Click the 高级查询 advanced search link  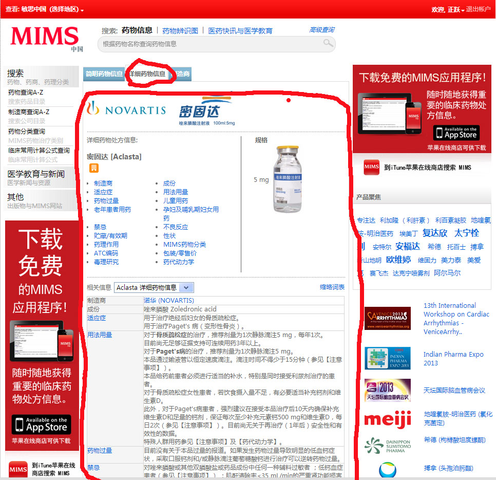[x=322, y=30]
